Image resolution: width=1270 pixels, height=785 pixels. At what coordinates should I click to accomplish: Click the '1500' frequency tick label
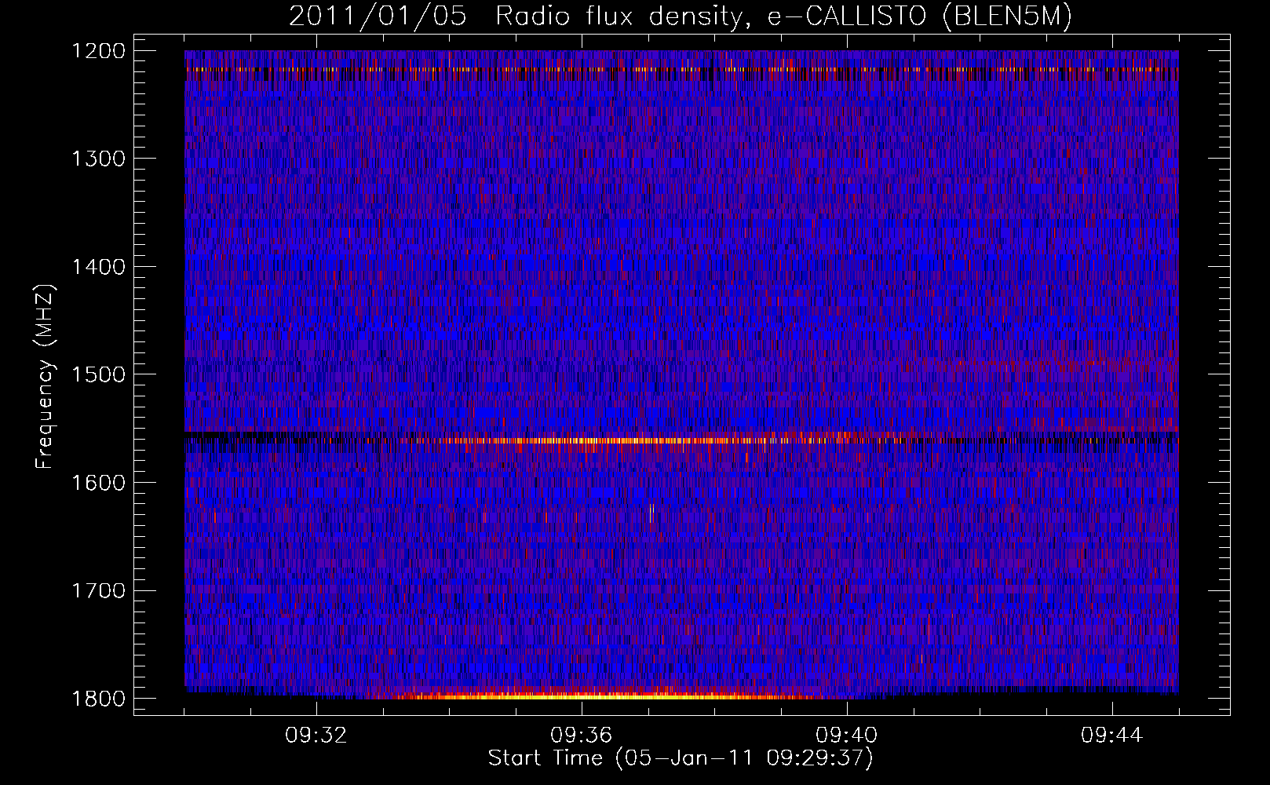(99, 374)
